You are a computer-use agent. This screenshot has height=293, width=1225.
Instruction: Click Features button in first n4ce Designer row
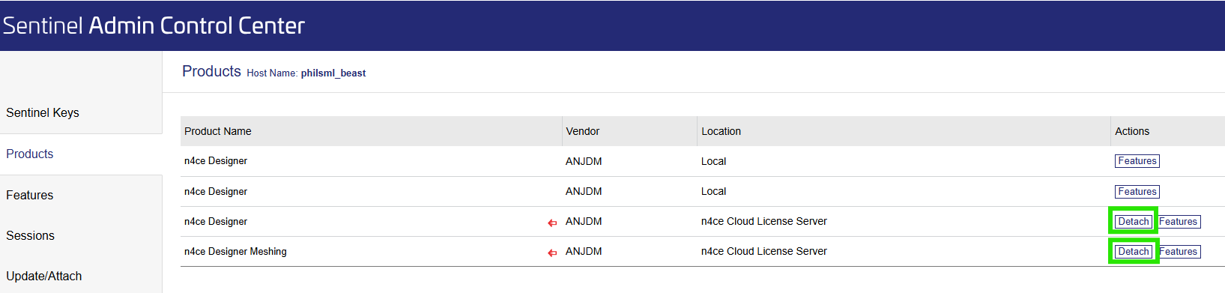[1137, 161]
